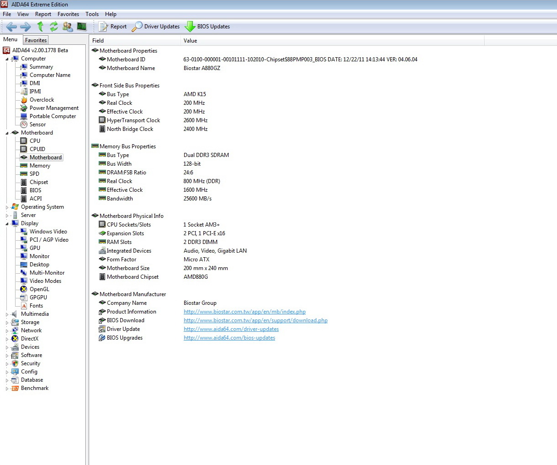Open the Favorites menu in the menu bar
Image resolution: width=557 pixels, height=465 pixels.
point(68,14)
